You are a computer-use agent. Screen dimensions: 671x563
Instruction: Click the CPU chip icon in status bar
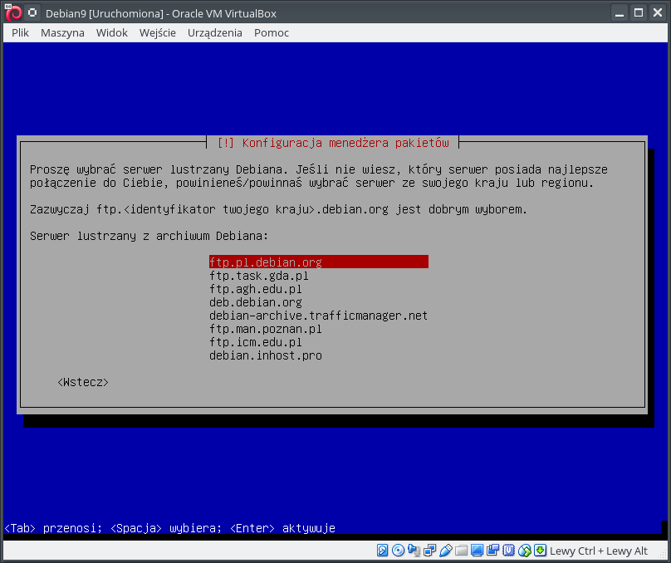(508, 551)
